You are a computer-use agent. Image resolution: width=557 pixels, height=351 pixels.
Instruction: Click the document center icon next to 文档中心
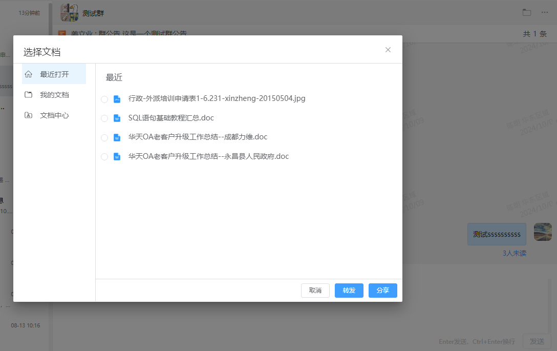(x=29, y=115)
